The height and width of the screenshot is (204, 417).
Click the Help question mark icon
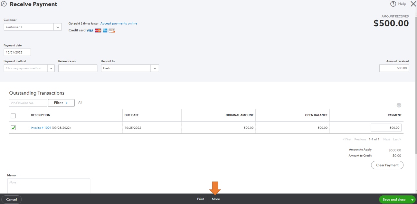point(393,4)
